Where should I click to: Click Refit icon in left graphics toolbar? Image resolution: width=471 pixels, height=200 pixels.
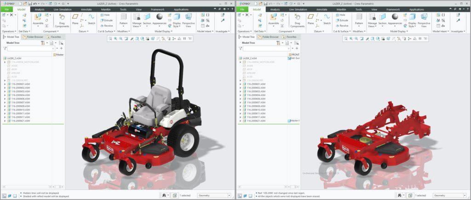coord(110,39)
